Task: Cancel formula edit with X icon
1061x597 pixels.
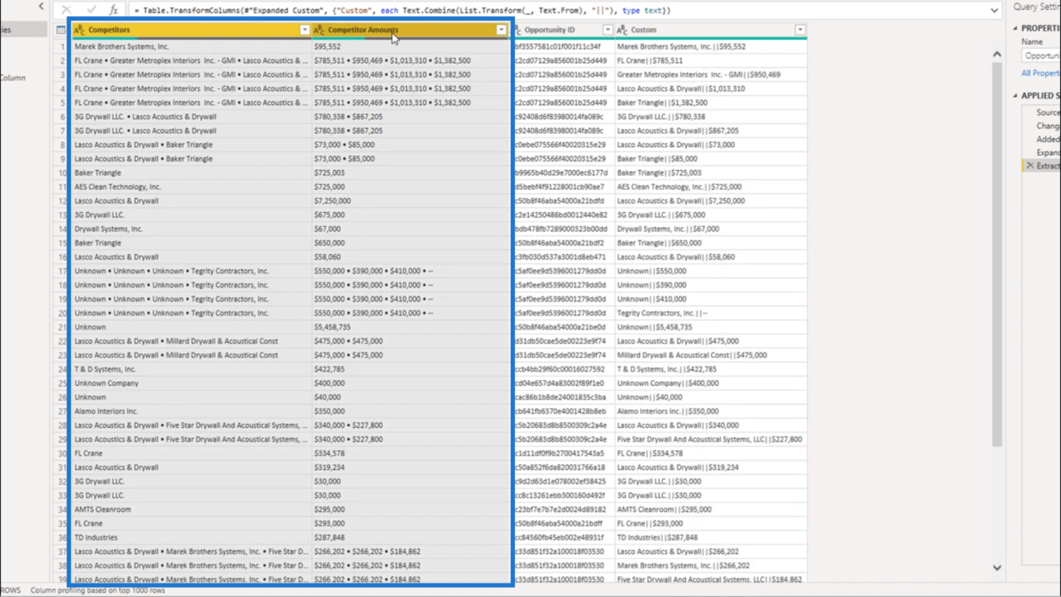Action: [66, 10]
